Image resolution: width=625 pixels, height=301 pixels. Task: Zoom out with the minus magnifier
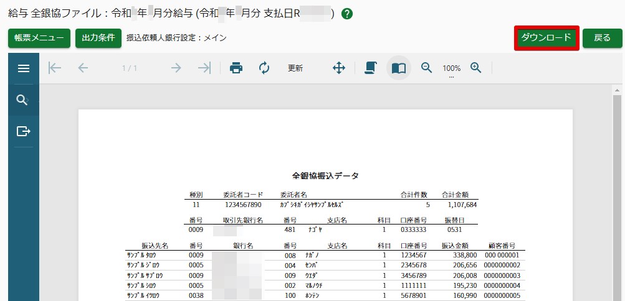426,68
